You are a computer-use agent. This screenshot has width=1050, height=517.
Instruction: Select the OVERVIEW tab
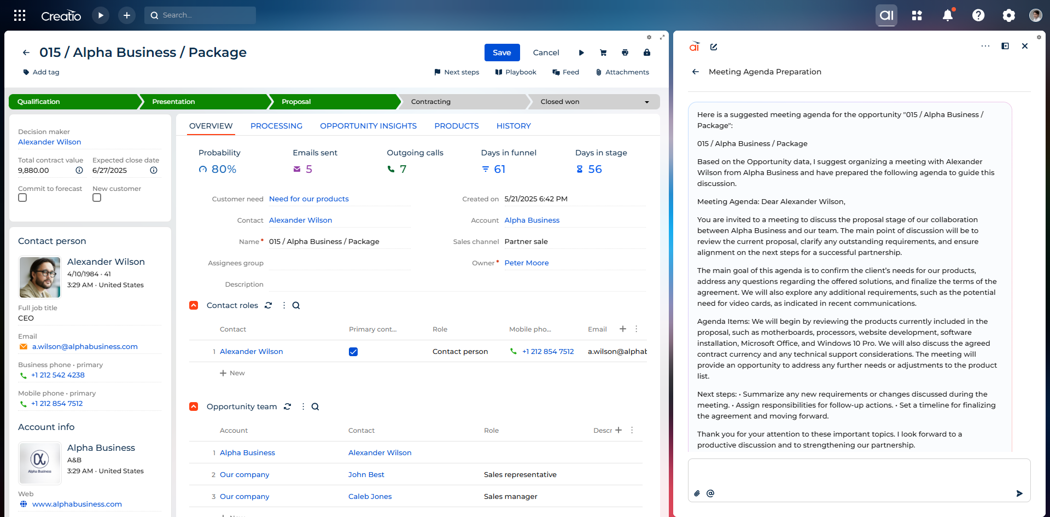coord(211,126)
